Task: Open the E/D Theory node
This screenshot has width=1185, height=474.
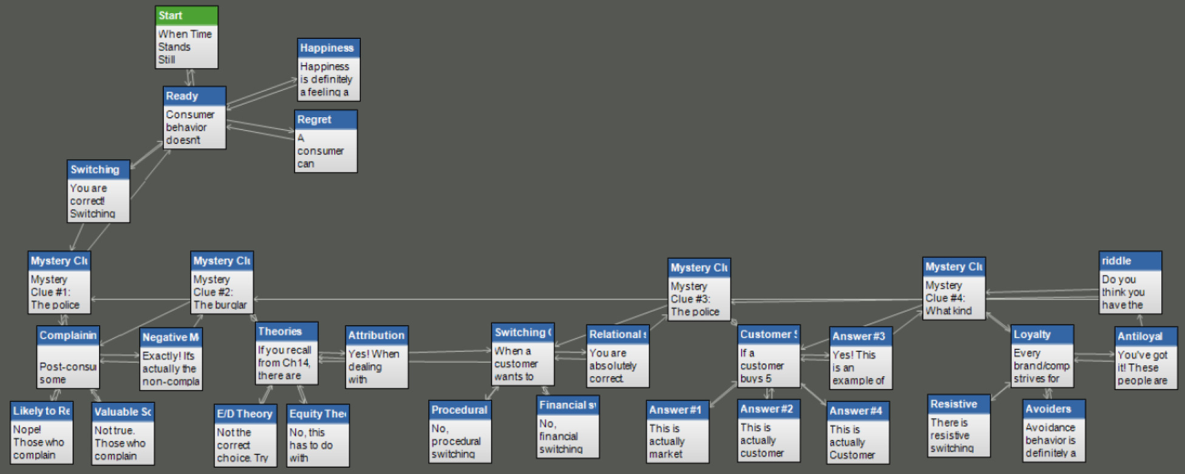Action: coord(245,435)
